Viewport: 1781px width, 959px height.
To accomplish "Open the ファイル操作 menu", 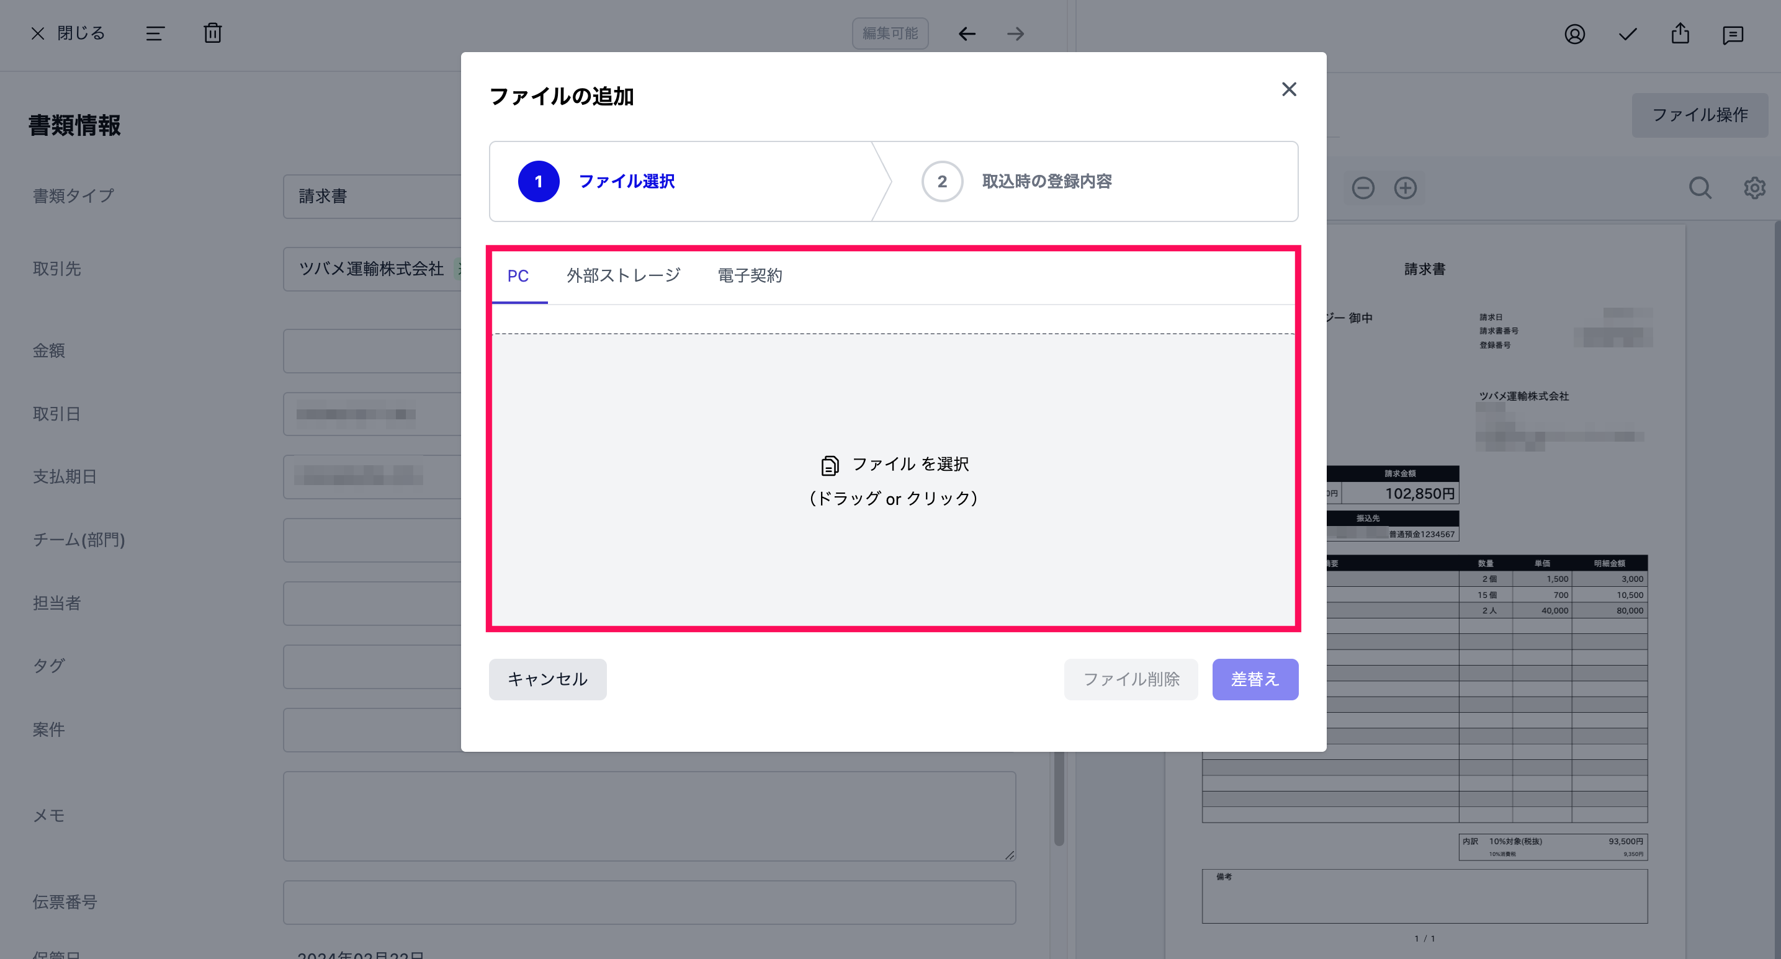I will pos(1700,115).
